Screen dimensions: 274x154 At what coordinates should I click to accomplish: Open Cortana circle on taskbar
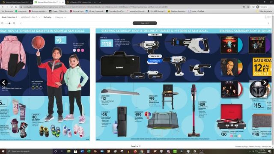56,151
